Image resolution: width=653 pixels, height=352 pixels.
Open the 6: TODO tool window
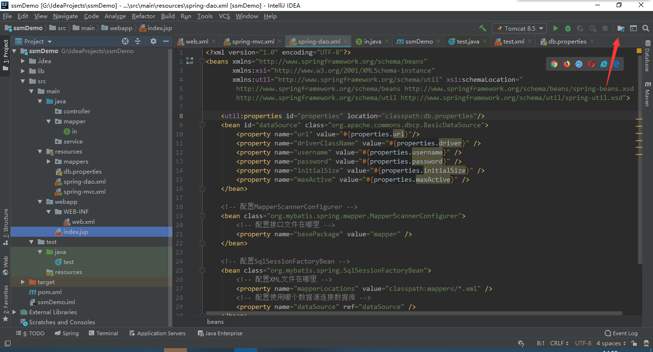pos(31,333)
